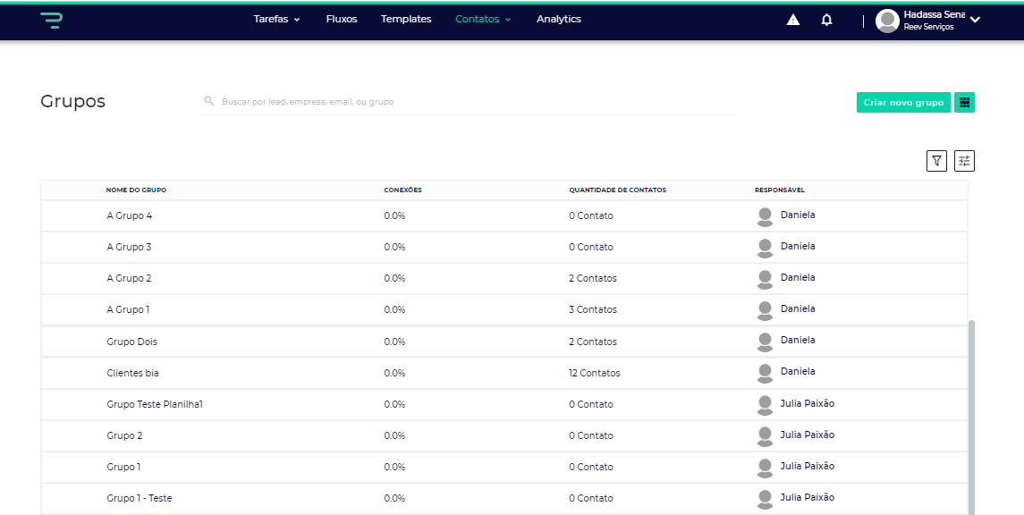This screenshot has height=515, width=1024.
Task: Click Daniela's avatar in A Grupo 4 row
Action: [765, 216]
